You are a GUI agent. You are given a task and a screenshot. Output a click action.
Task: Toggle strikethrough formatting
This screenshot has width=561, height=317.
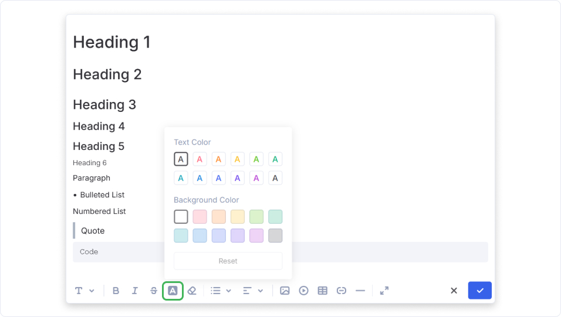tap(154, 291)
